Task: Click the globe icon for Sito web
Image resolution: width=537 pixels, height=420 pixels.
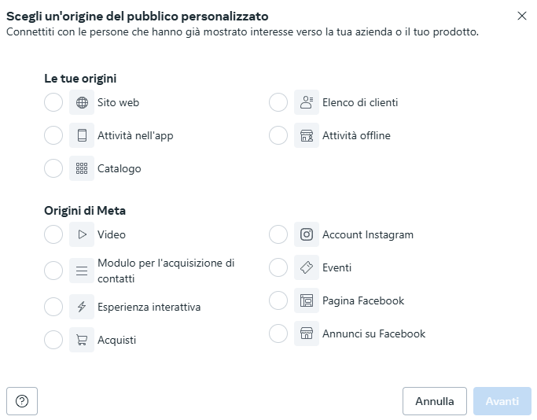Action: (x=82, y=103)
